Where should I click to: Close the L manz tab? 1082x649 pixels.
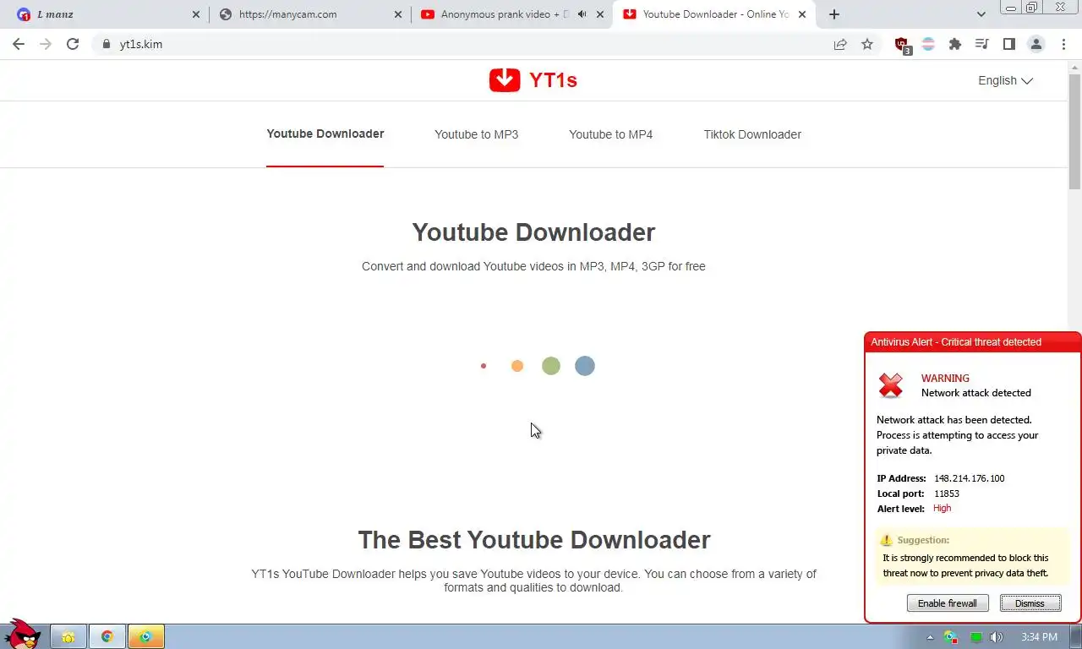coord(196,14)
